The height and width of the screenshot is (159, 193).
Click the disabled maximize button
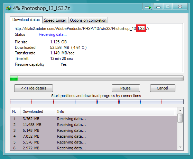(168, 7)
